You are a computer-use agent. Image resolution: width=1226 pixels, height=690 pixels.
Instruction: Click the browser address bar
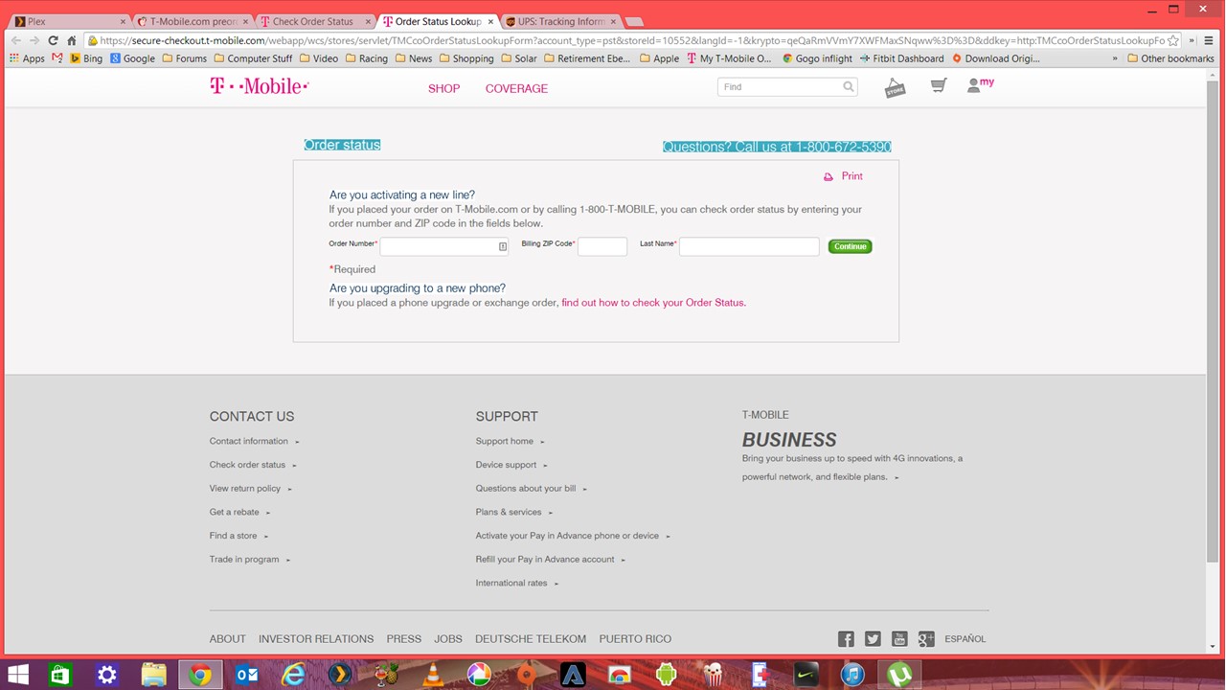click(x=632, y=40)
